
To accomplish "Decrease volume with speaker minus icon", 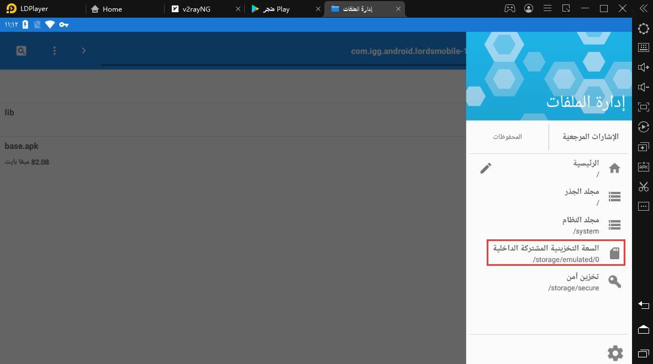I will point(644,87).
